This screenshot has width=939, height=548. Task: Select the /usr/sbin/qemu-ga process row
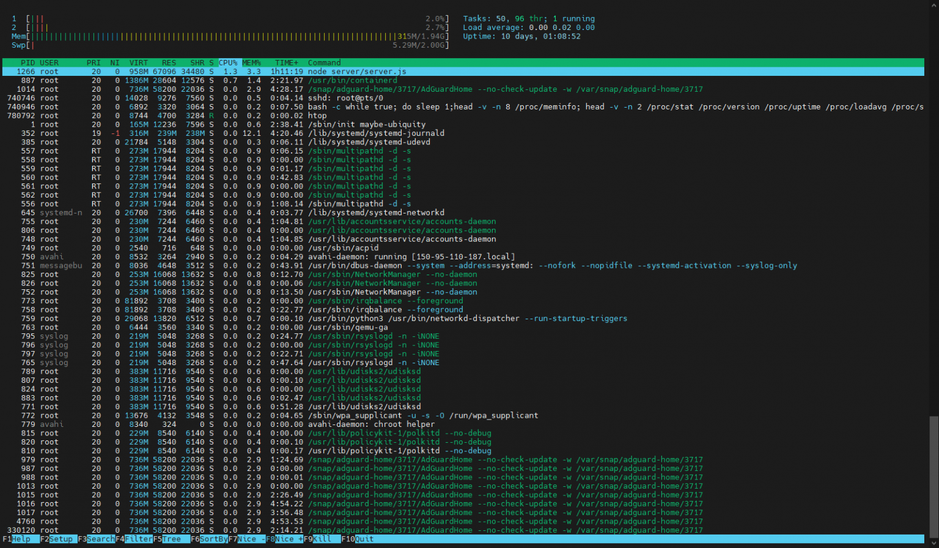[463, 327]
